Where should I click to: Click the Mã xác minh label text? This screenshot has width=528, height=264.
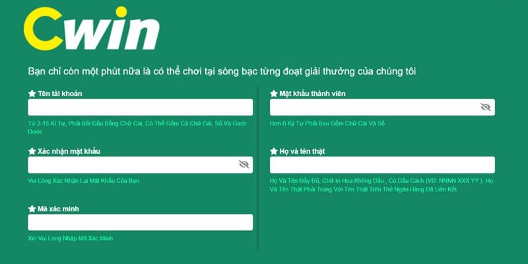59,209
